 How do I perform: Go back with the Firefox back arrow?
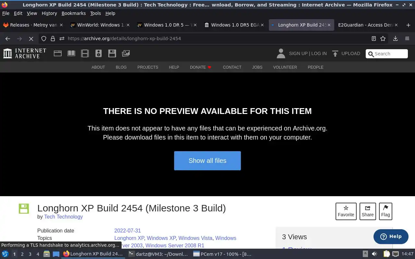8,39
